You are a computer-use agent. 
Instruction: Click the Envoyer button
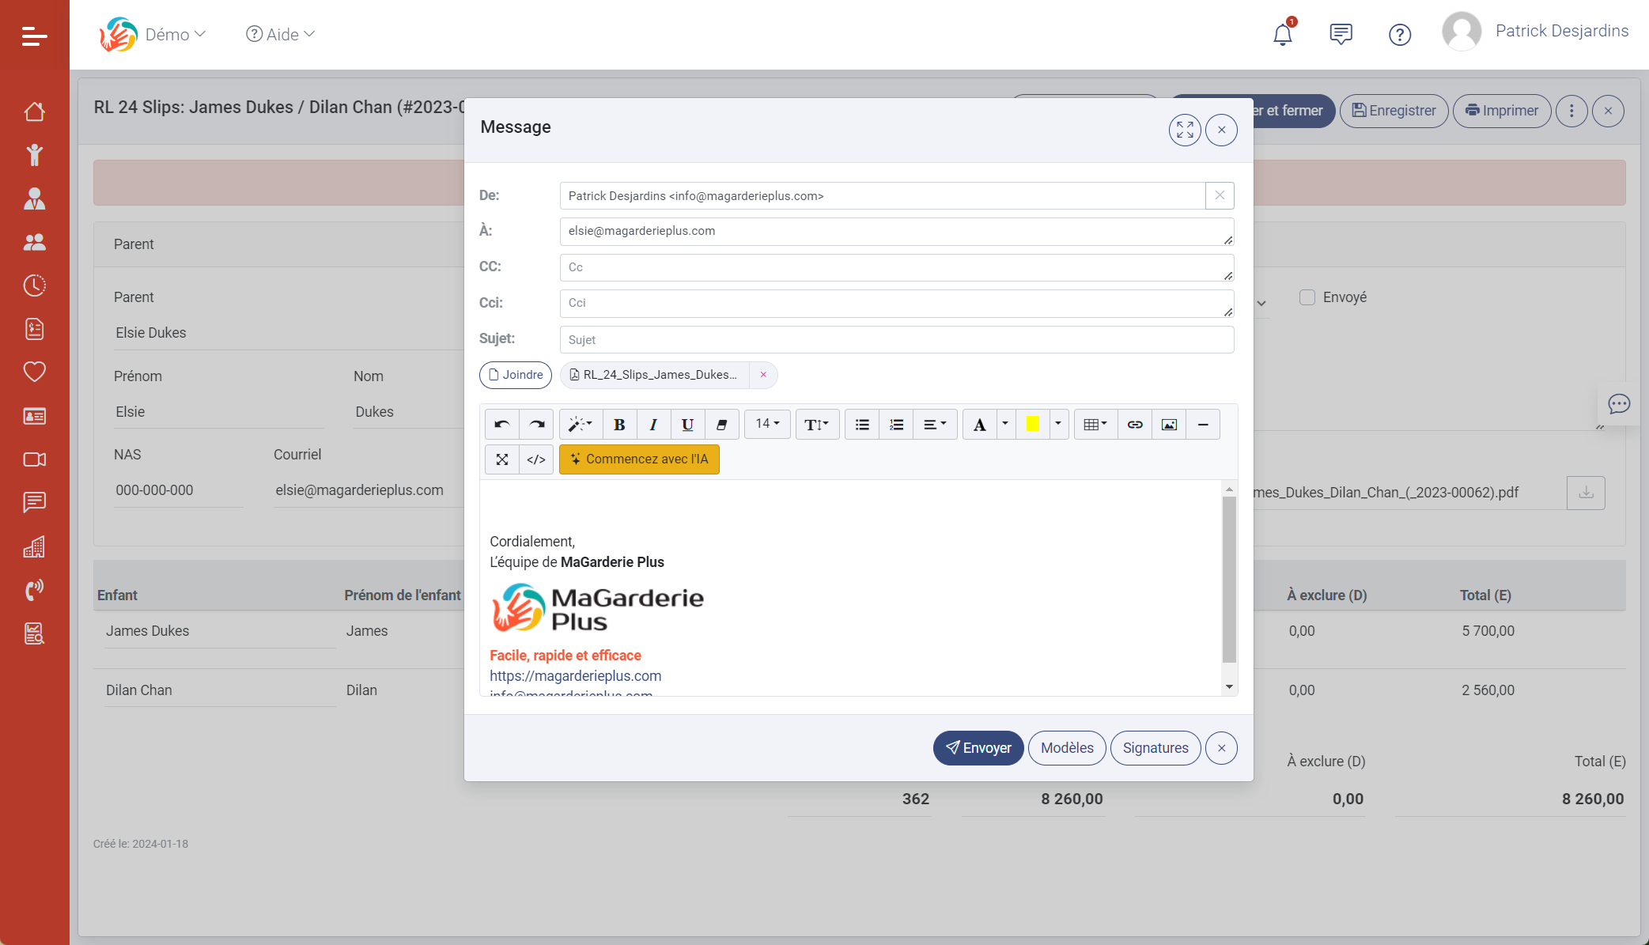978,748
